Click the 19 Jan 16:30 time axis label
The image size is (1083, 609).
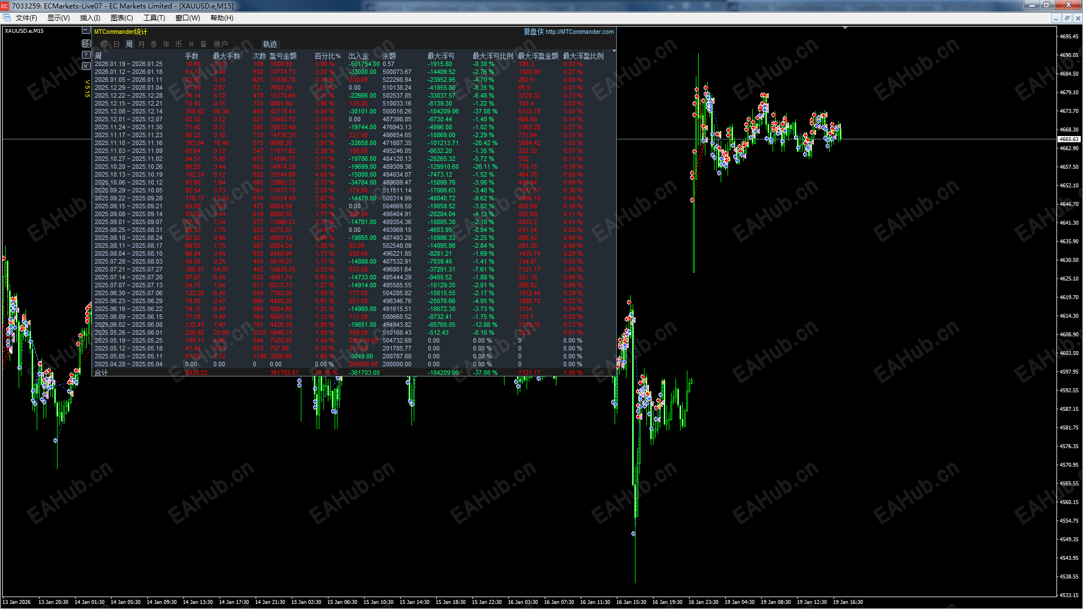(x=848, y=602)
